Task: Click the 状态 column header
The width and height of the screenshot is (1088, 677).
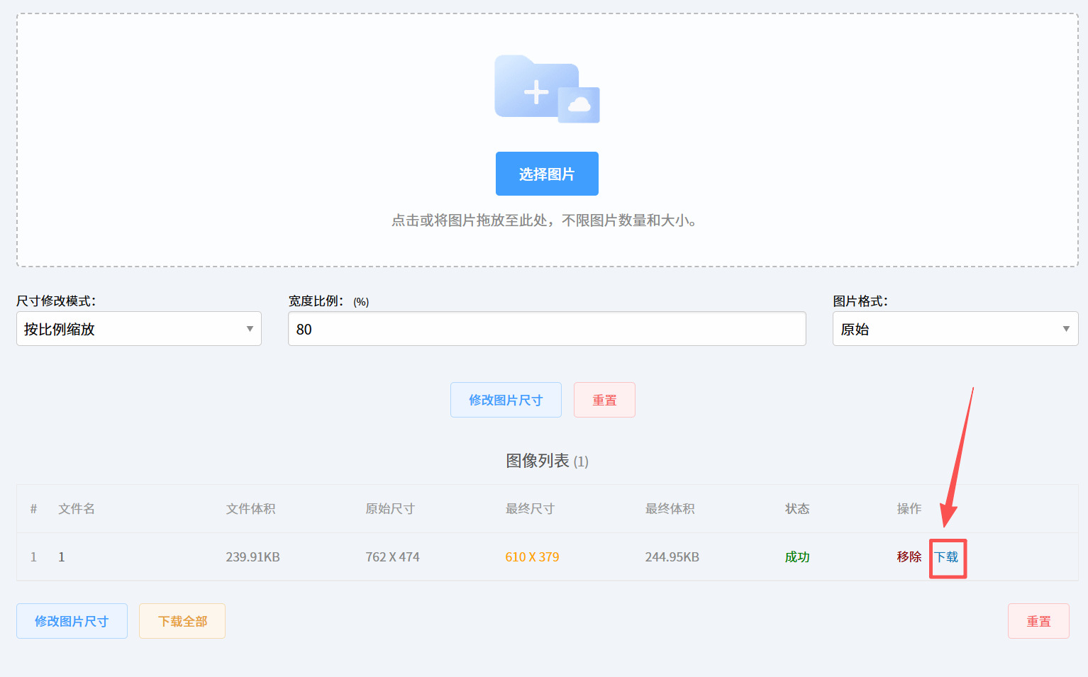Action: point(797,509)
